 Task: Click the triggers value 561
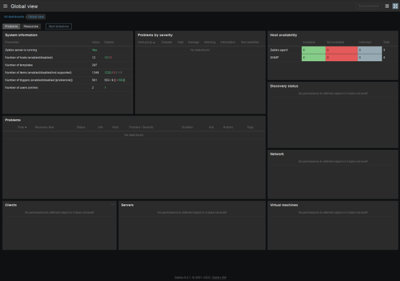pyautogui.click(x=94, y=80)
